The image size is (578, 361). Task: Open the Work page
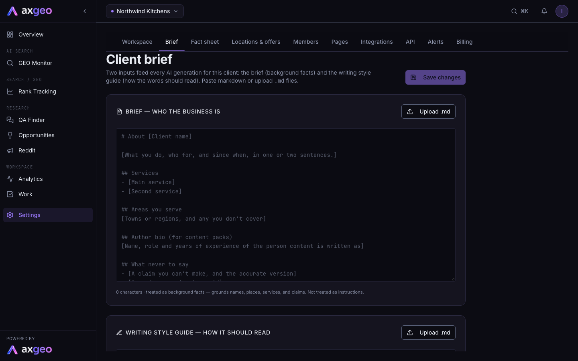tap(48, 194)
